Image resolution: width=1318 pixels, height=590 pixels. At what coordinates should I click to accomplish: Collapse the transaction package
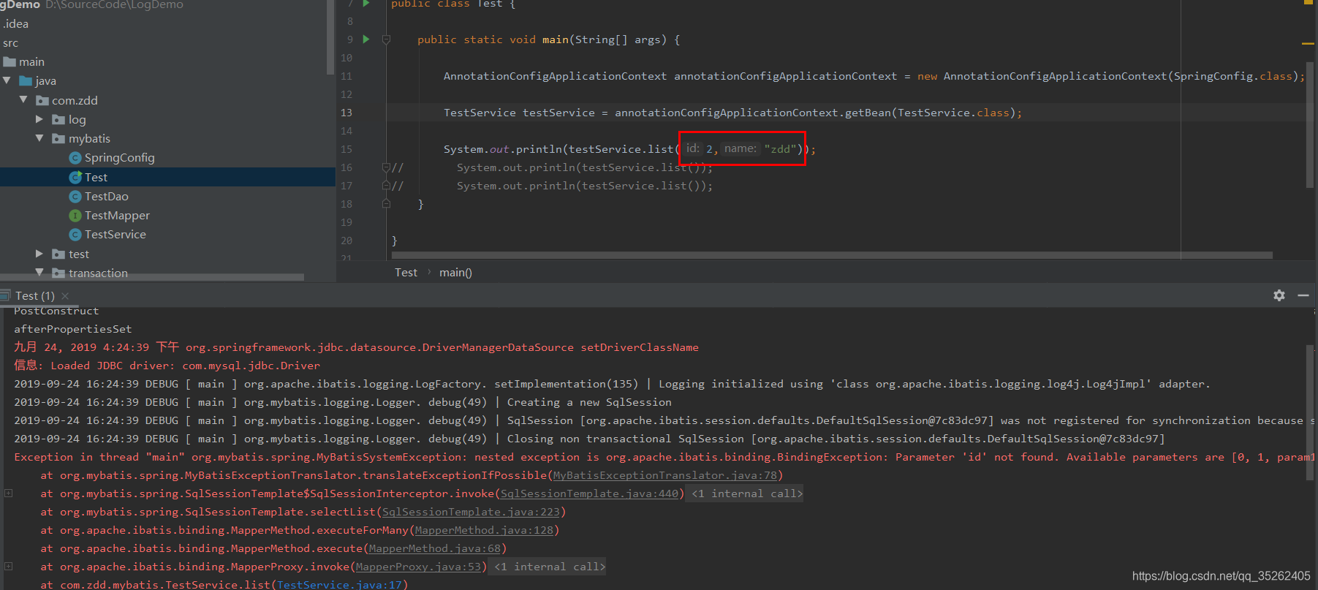point(39,273)
